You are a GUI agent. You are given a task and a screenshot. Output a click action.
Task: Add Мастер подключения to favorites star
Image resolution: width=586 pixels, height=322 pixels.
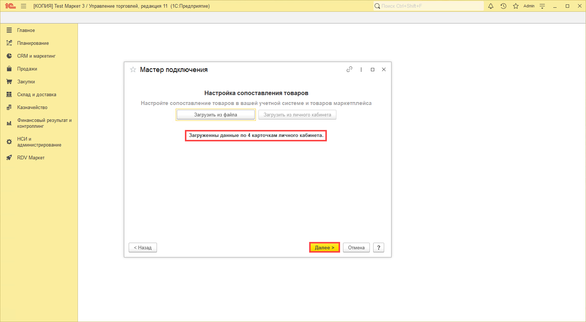[x=133, y=69]
